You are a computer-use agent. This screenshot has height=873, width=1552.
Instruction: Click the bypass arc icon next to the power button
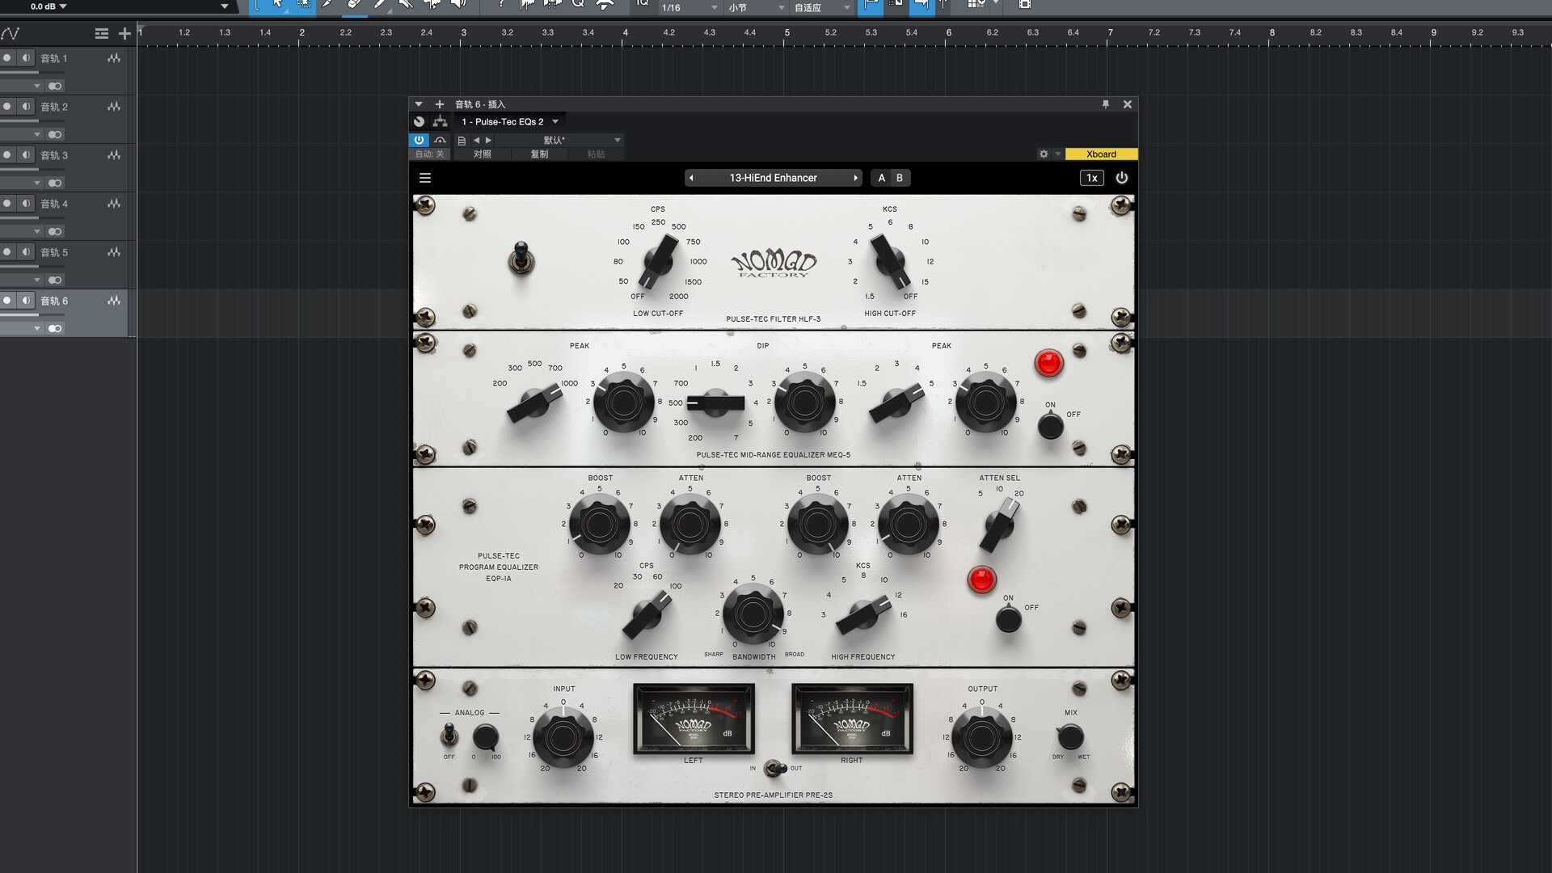[x=440, y=140]
